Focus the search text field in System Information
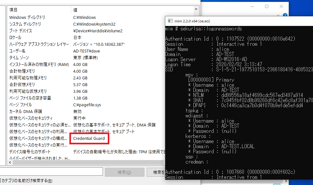Image resolution: width=313 pixels, height=185 pixels. coord(51,172)
